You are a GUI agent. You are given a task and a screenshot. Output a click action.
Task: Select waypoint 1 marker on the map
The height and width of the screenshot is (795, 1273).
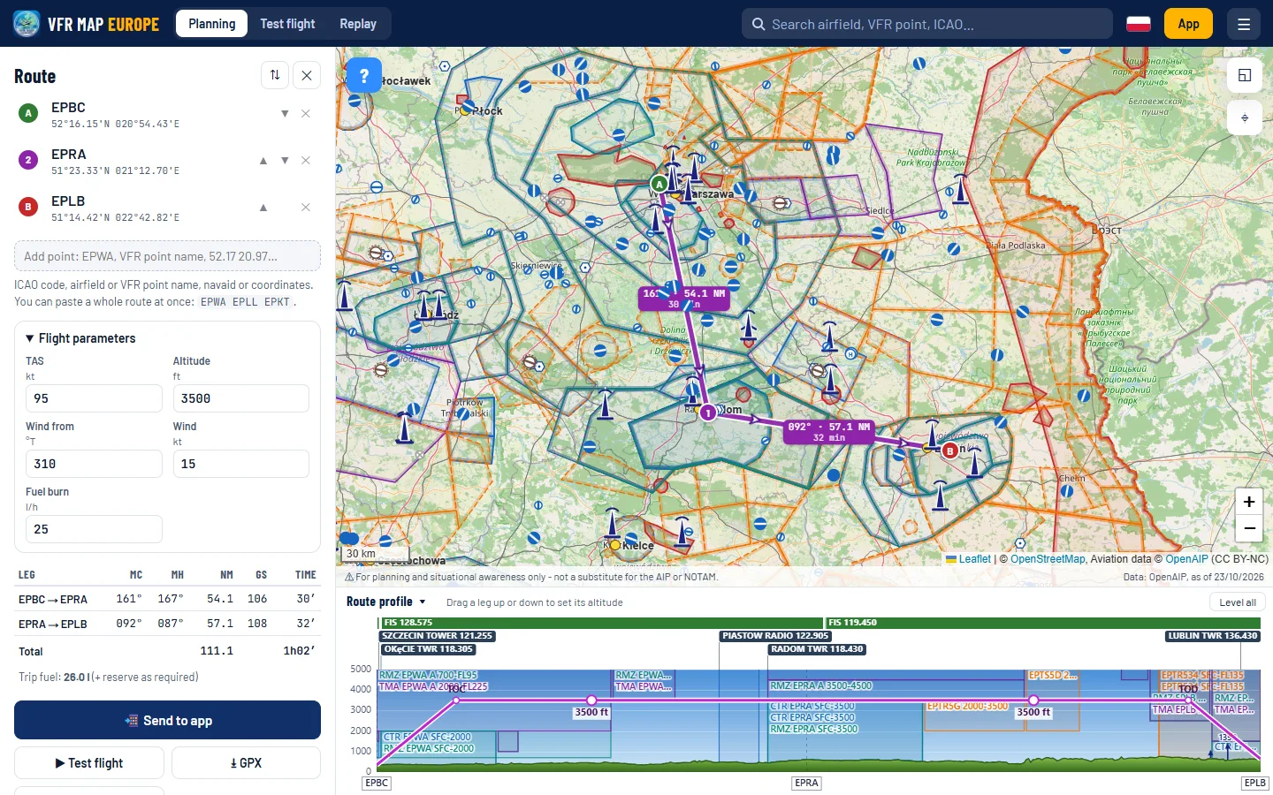(x=707, y=413)
